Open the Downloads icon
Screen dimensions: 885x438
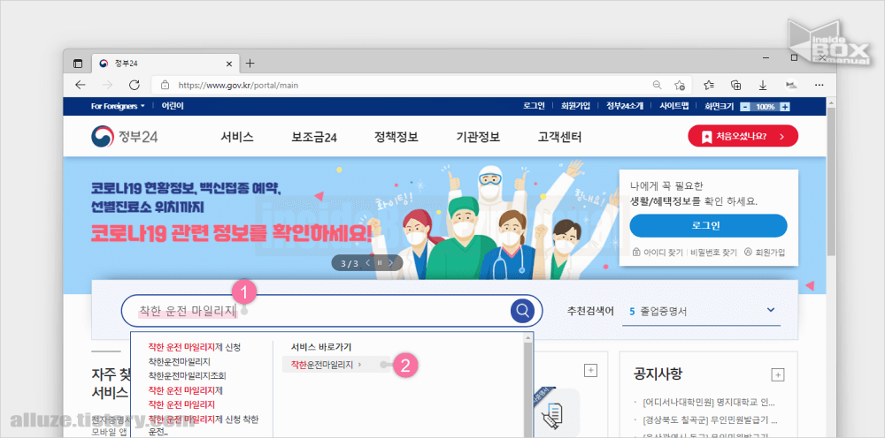coord(763,85)
